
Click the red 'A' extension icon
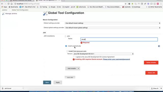(158, 4)
